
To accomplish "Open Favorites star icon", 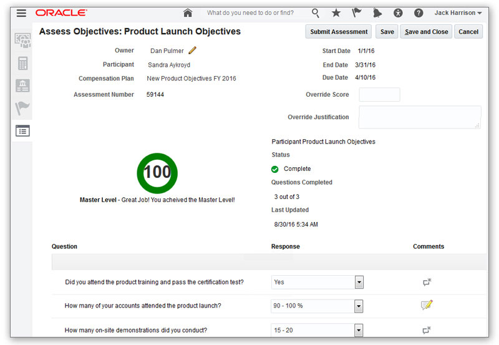I will [x=336, y=12].
